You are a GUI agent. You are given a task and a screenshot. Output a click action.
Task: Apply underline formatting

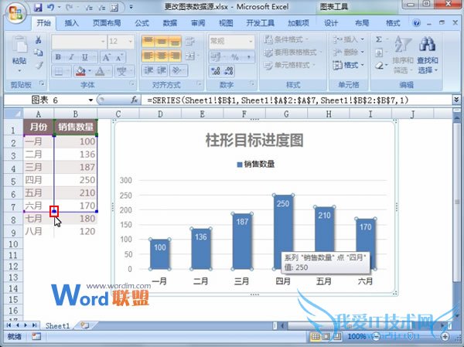85,57
